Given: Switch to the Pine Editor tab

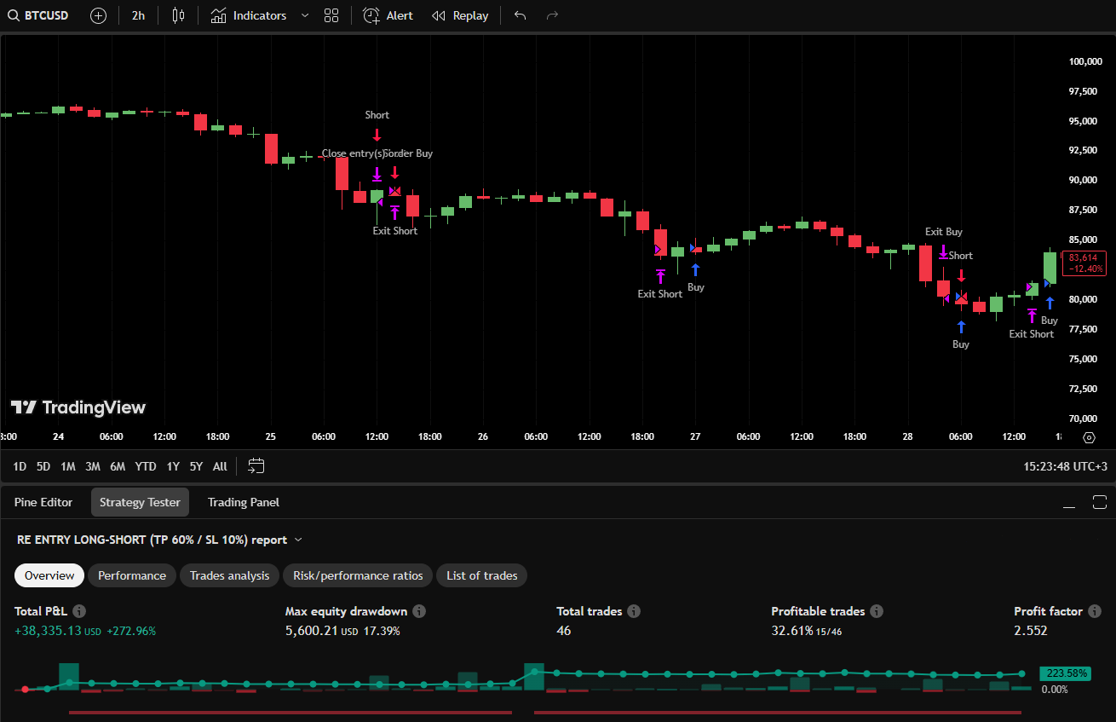Looking at the screenshot, I should point(43,502).
